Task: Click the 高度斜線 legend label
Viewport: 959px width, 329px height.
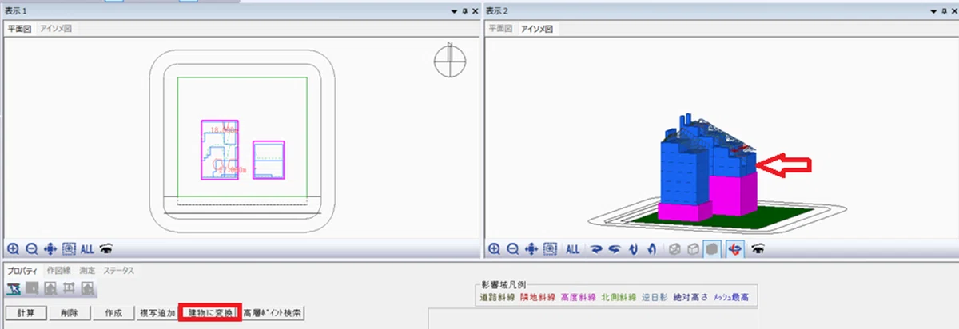Action: pos(577,297)
